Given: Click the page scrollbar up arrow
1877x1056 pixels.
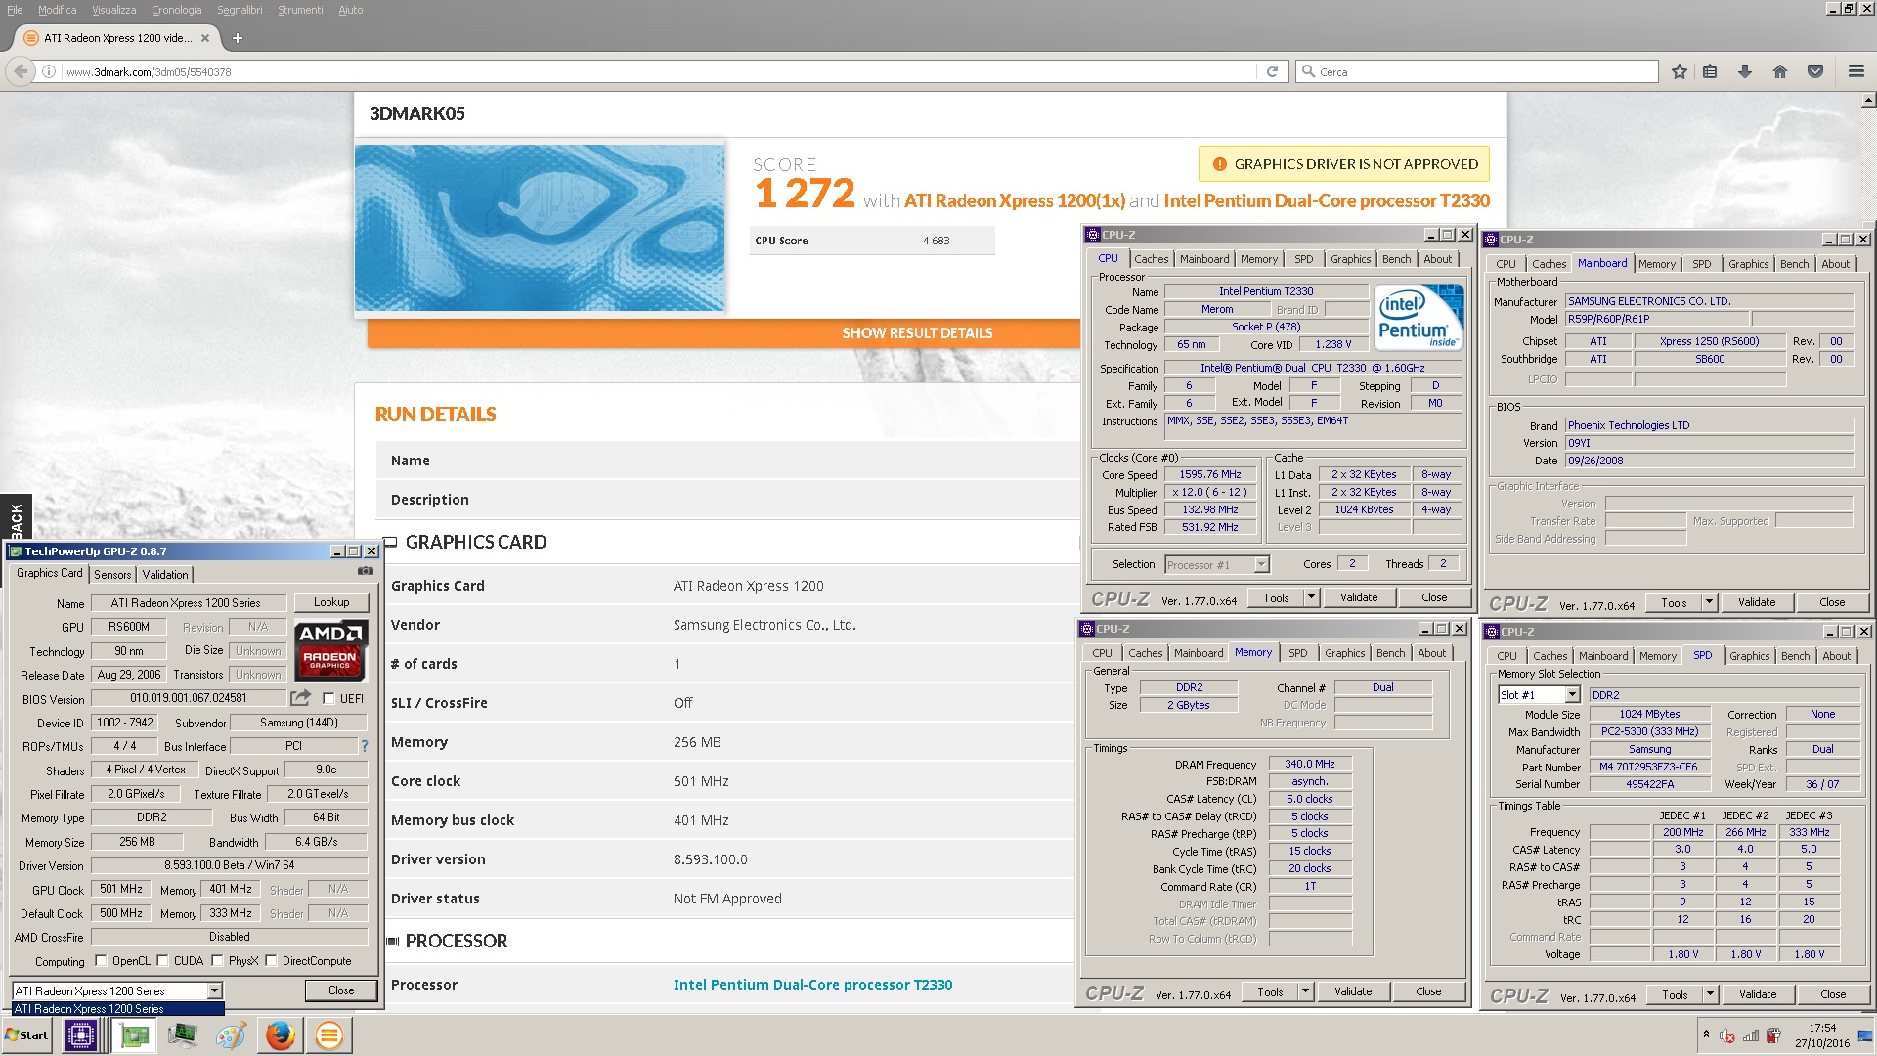Looking at the screenshot, I should (1868, 99).
